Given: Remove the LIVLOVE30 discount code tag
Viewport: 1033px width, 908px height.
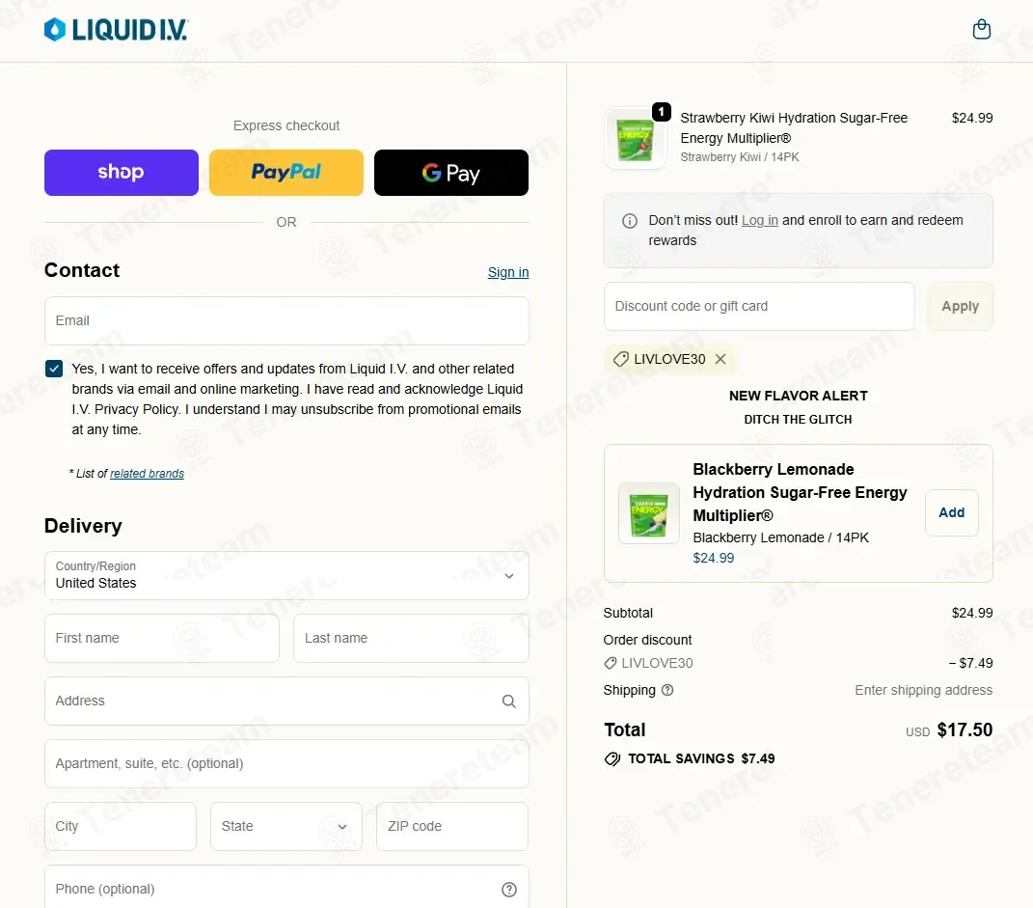Looking at the screenshot, I should (x=720, y=359).
